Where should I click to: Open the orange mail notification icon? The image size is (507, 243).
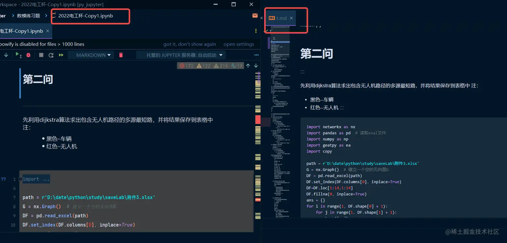pos(255,15)
